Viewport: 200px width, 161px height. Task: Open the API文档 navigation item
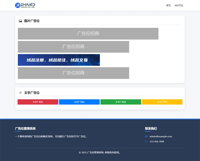178,5
